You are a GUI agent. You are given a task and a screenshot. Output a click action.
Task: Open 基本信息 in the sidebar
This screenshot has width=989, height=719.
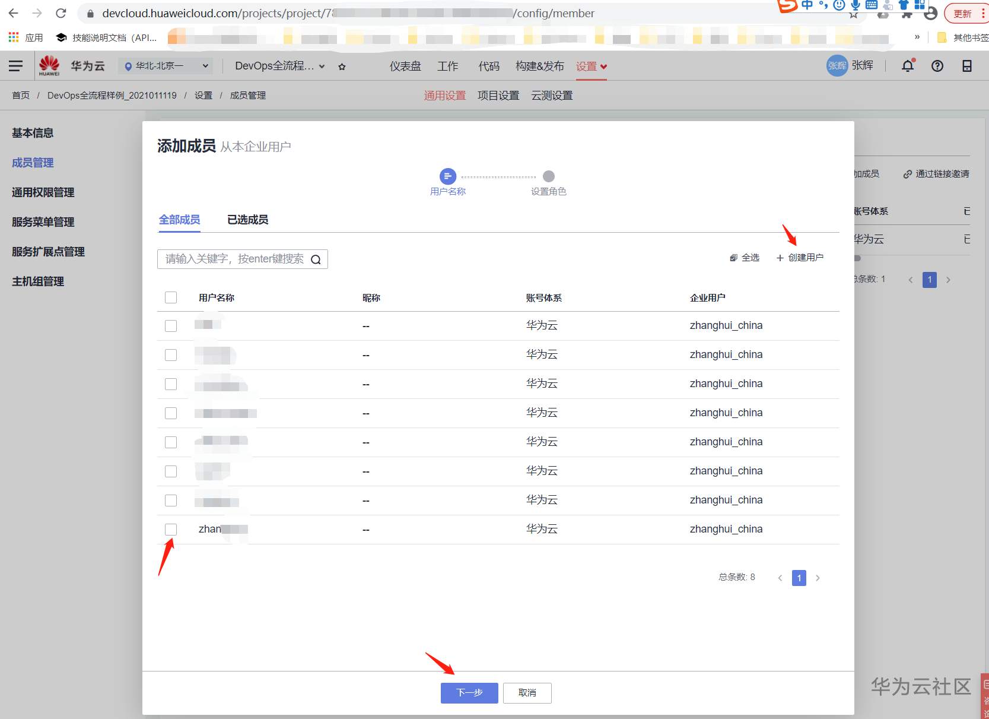[x=33, y=133]
